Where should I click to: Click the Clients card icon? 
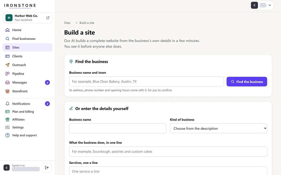(x=7, y=56)
